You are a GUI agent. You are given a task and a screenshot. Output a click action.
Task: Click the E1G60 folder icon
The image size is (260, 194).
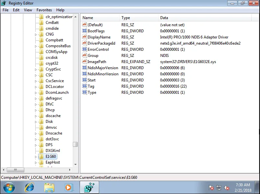tap(41, 156)
